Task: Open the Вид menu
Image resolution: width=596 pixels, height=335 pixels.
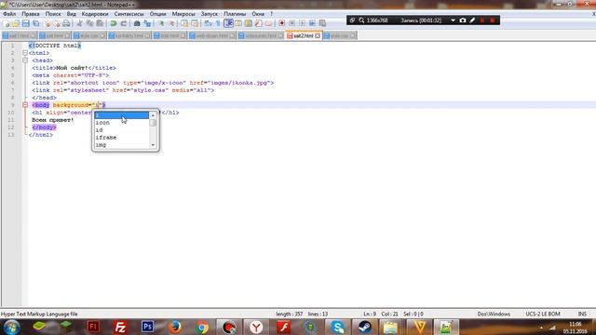Action: pyautogui.click(x=72, y=14)
